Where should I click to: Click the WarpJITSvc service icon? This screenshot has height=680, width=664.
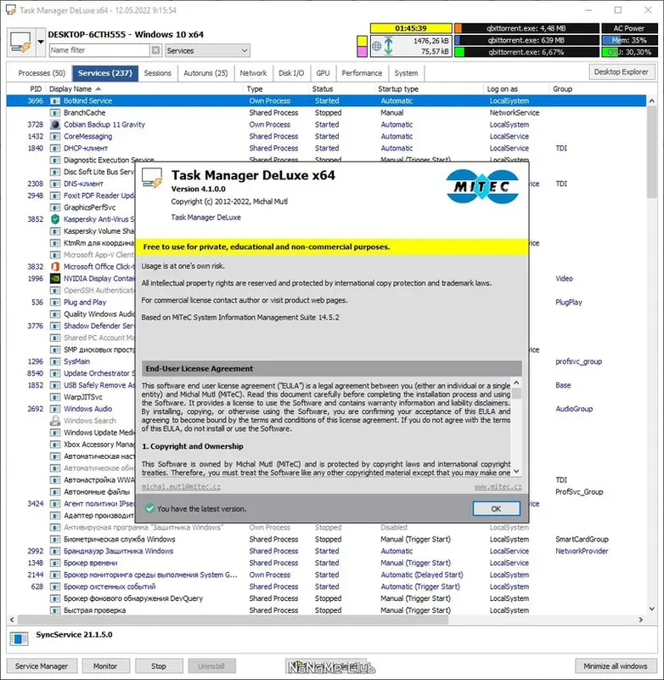pyautogui.click(x=55, y=397)
